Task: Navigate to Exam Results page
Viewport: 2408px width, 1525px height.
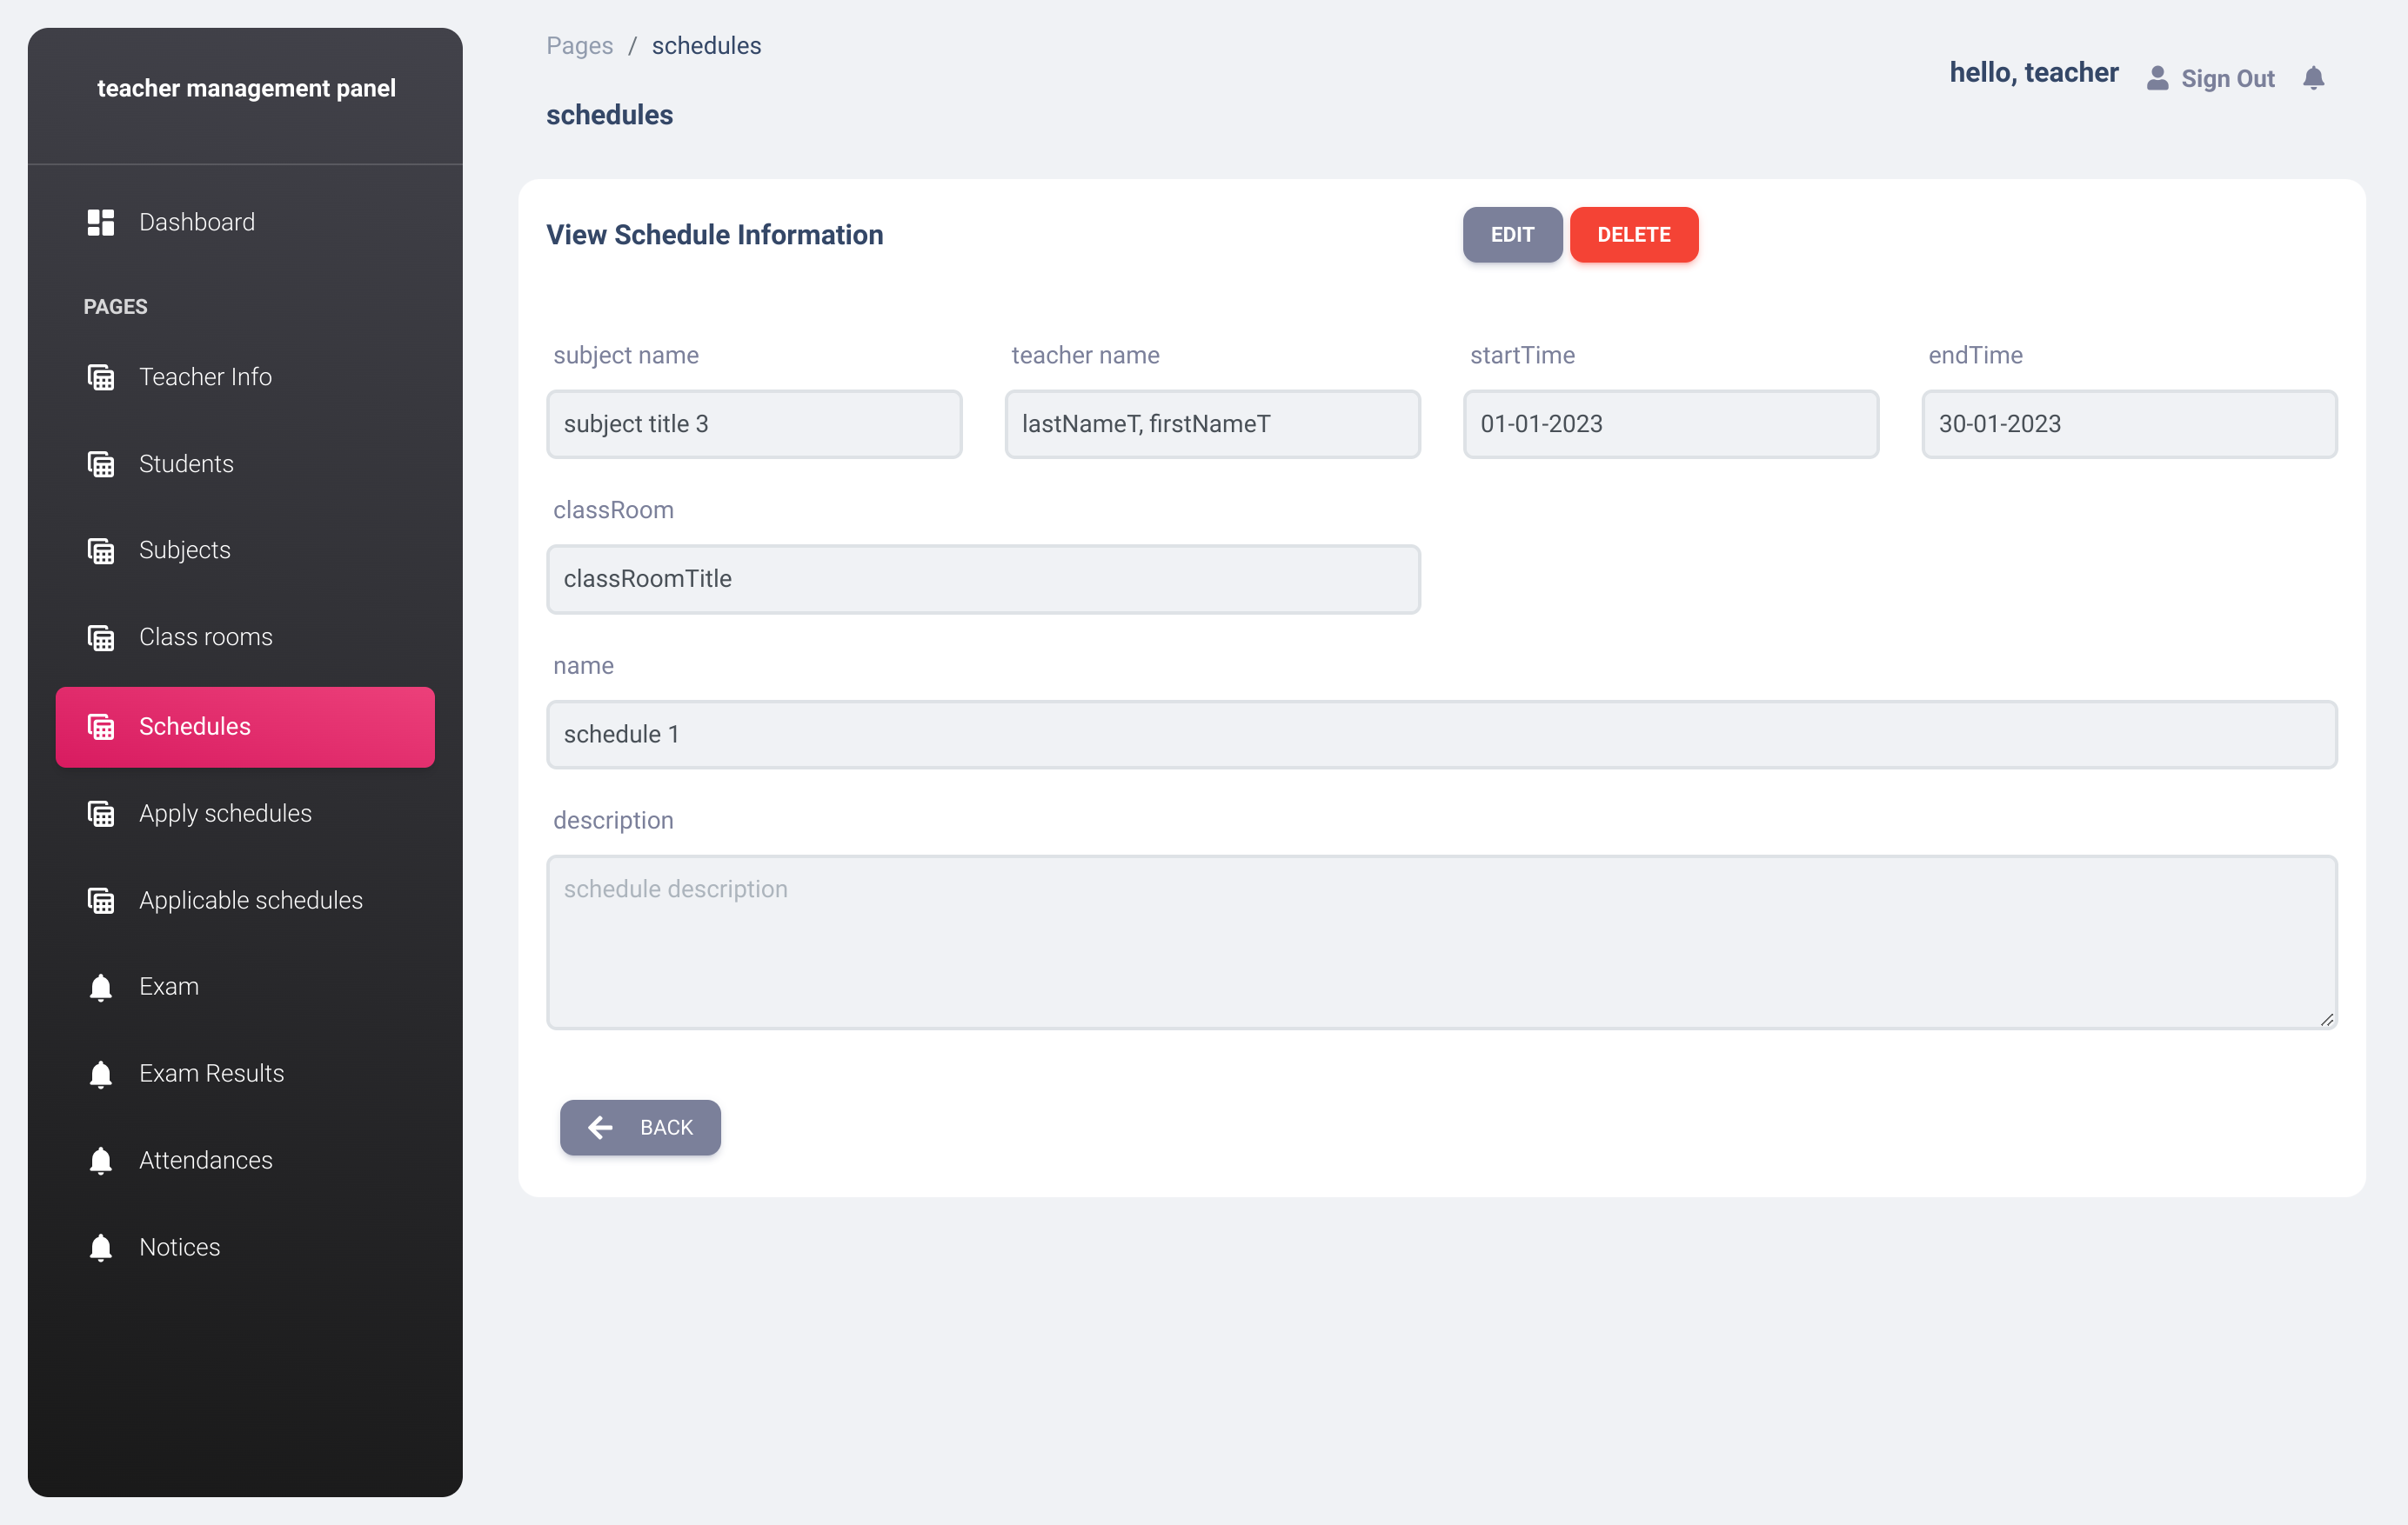Action: [x=211, y=1073]
